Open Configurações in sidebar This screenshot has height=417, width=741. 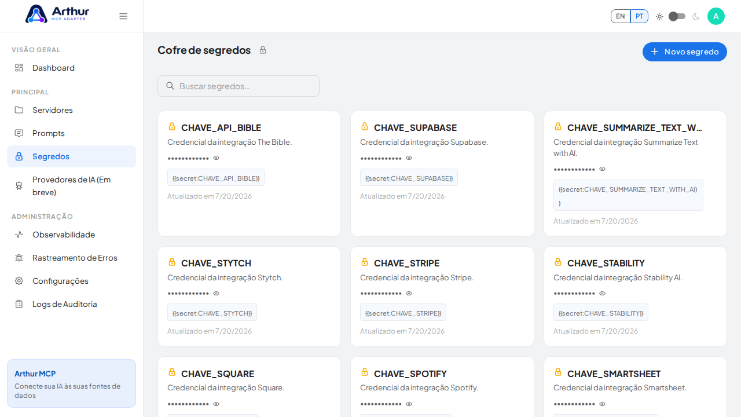tap(71, 281)
